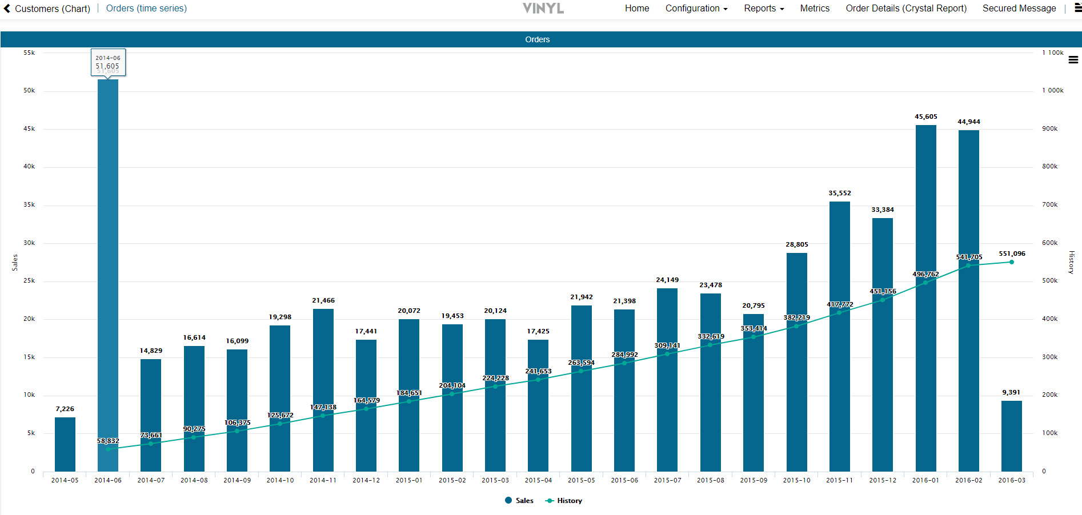Open Order Details (Crystal Report)
Viewport: 1082px width, 515px height.
(905, 9)
